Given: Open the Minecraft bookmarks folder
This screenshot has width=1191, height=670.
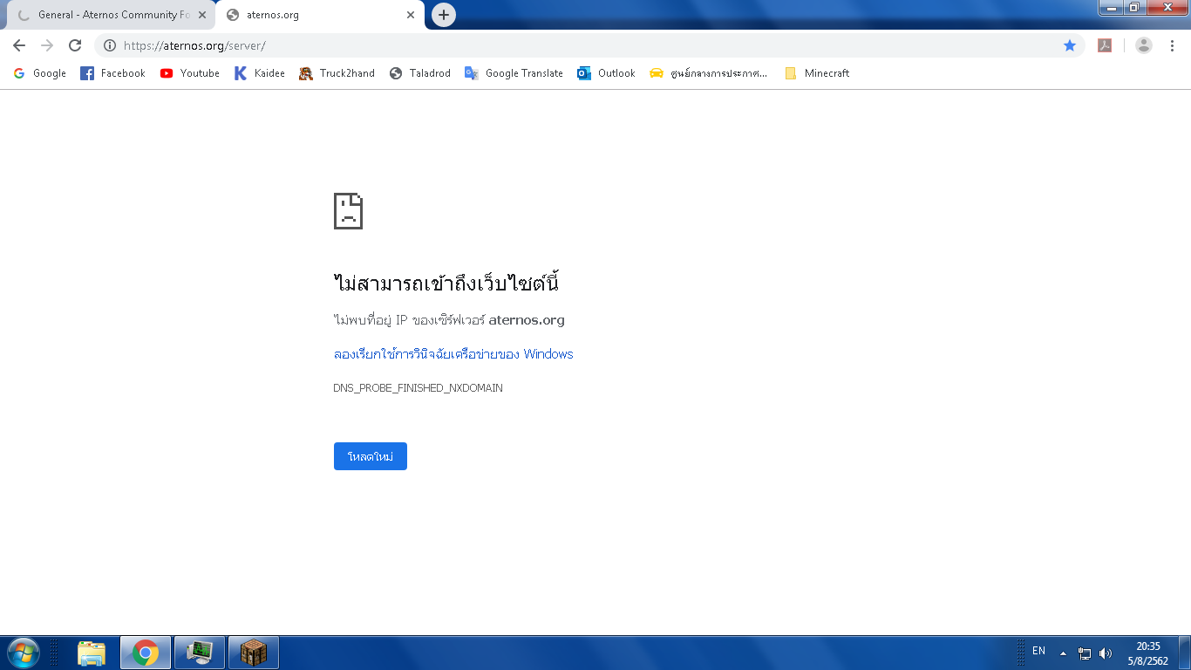Looking at the screenshot, I should click(817, 73).
